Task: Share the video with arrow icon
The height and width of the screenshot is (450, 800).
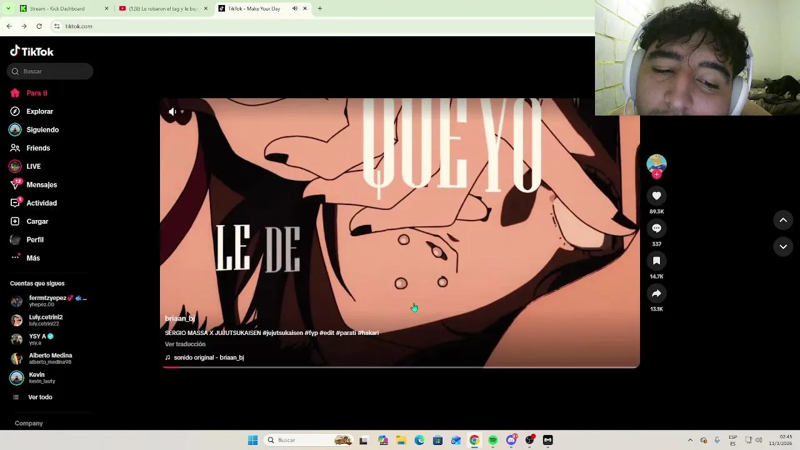Action: coord(656,293)
